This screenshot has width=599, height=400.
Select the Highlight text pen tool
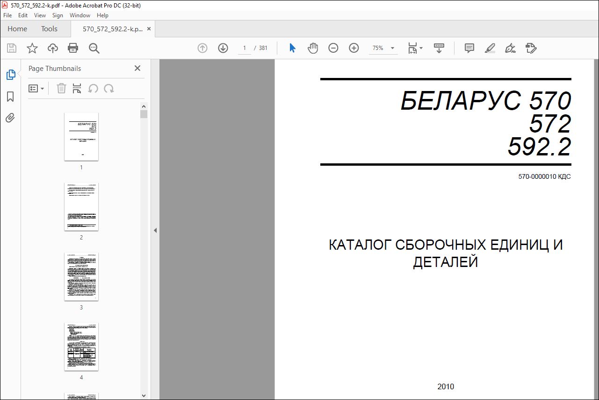(490, 48)
